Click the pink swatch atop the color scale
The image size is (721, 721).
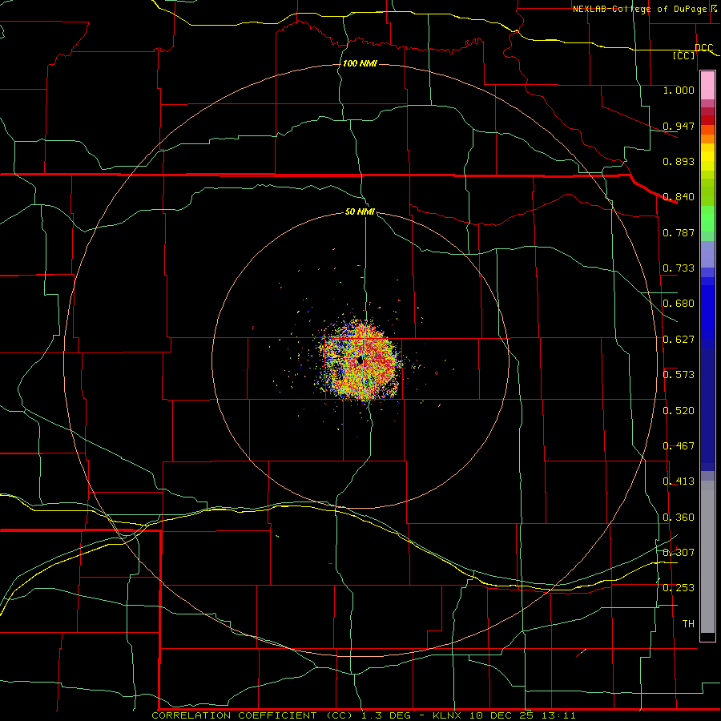(x=707, y=86)
